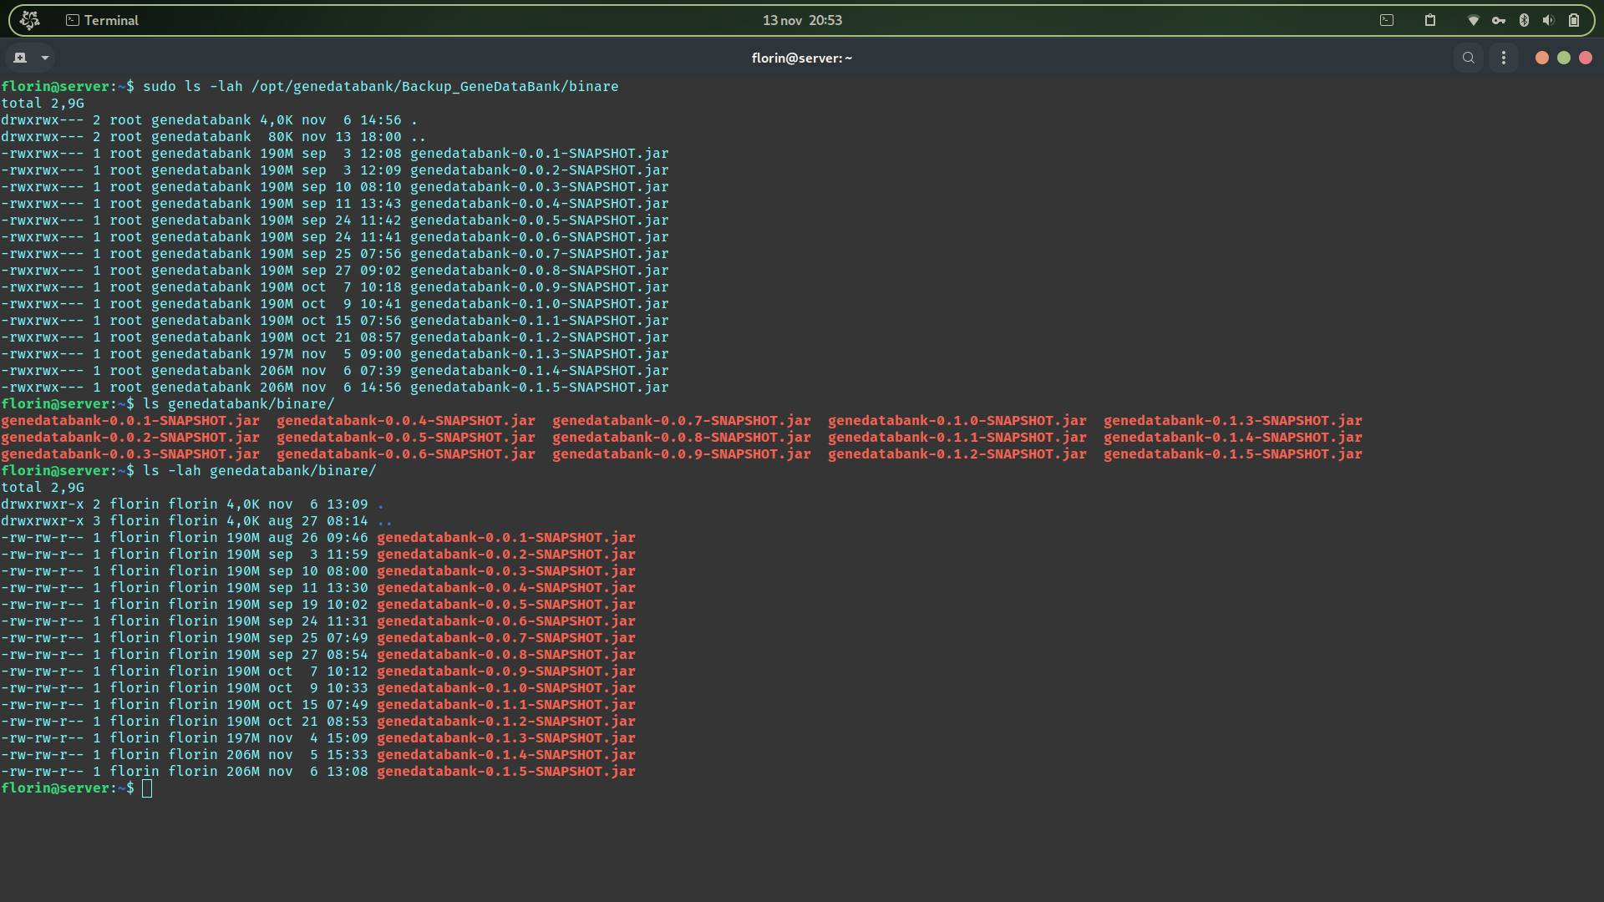Image resolution: width=1604 pixels, height=902 pixels.
Task: Open the Bluetooth tray icon
Action: (x=1524, y=20)
